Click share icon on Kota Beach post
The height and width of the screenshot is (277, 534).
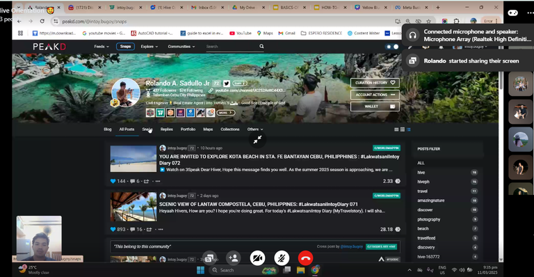tap(147, 181)
